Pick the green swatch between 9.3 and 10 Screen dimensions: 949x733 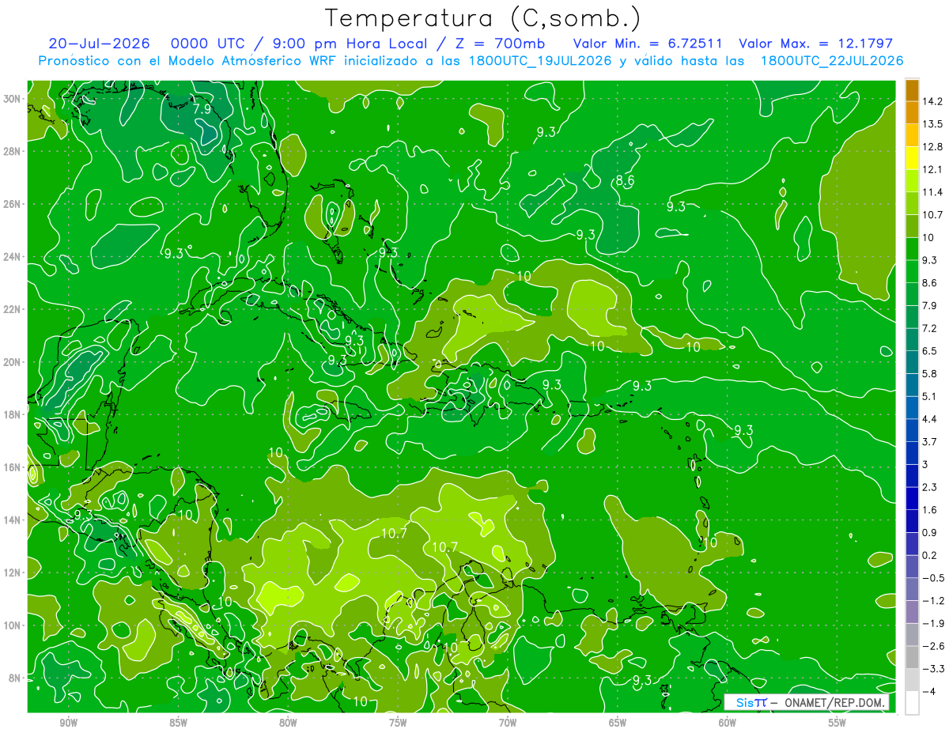[x=912, y=249]
